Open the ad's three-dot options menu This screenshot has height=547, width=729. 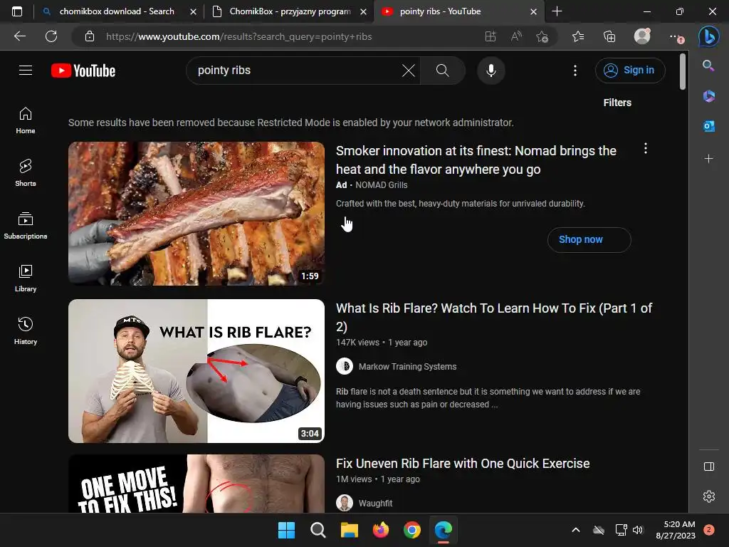point(645,148)
